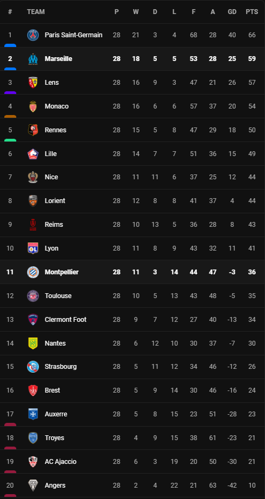The width and height of the screenshot is (265, 499).
Task: Click blue qualification marker under position 1
Action: click(x=10, y=45)
